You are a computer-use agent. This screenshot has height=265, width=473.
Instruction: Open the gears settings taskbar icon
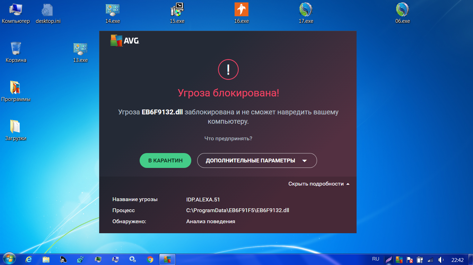[132, 259]
